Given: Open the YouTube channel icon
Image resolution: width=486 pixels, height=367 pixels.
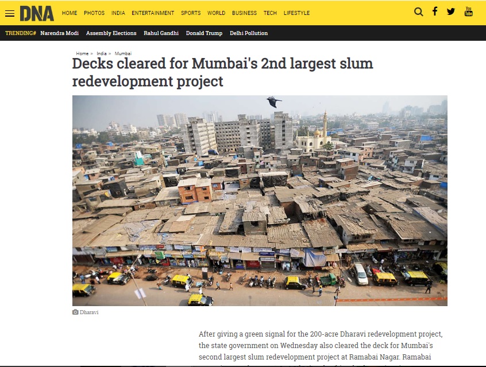Looking at the screenshot, I should 468,11.
